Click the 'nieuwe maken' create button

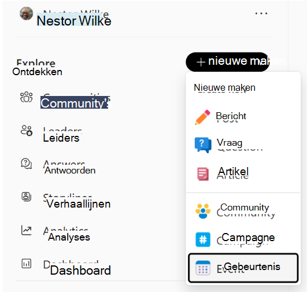click(228, 62)
